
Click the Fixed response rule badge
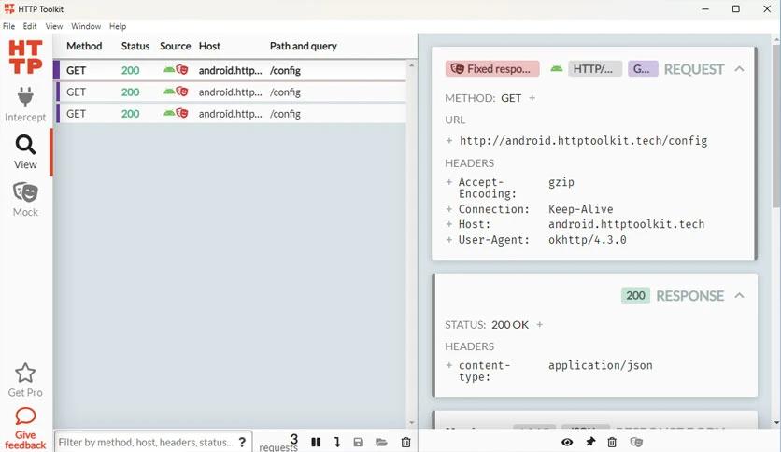[x=492, y=69]
